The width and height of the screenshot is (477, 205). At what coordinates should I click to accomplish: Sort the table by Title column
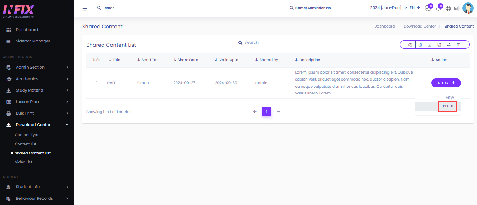[x=114, y=60]
